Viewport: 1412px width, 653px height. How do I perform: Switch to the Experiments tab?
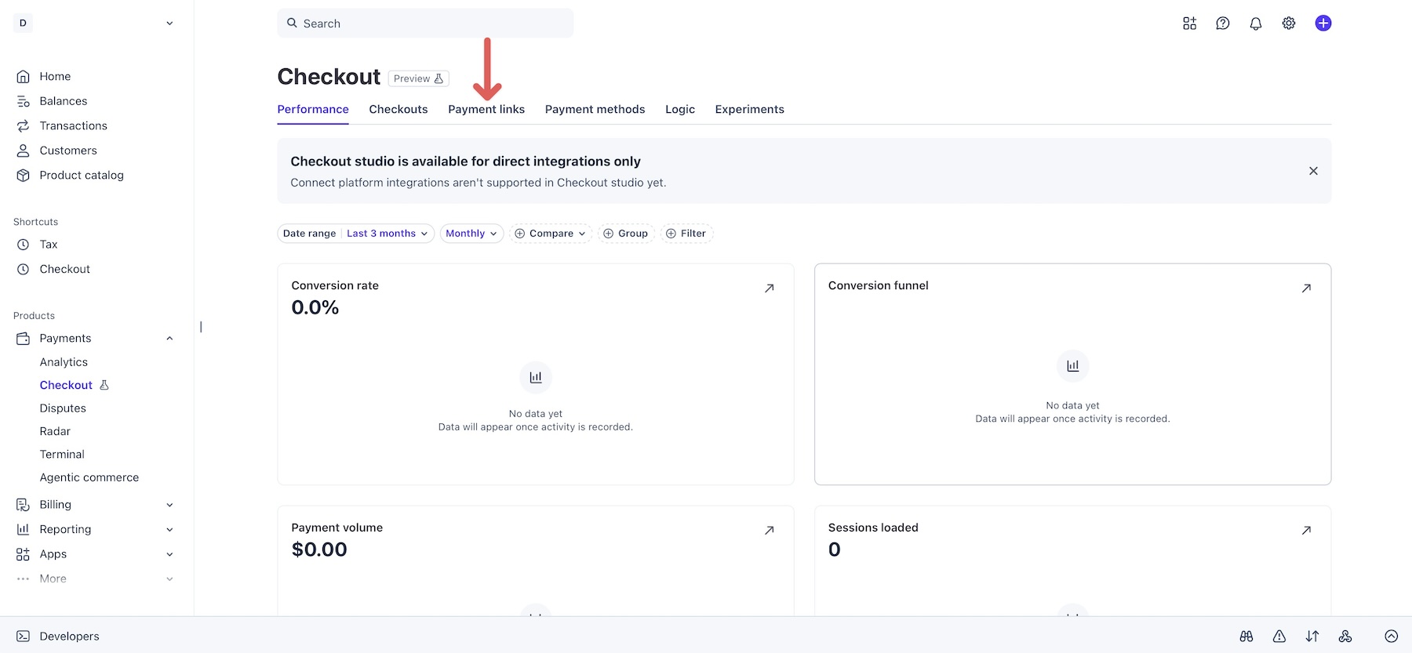click(749, 110)
